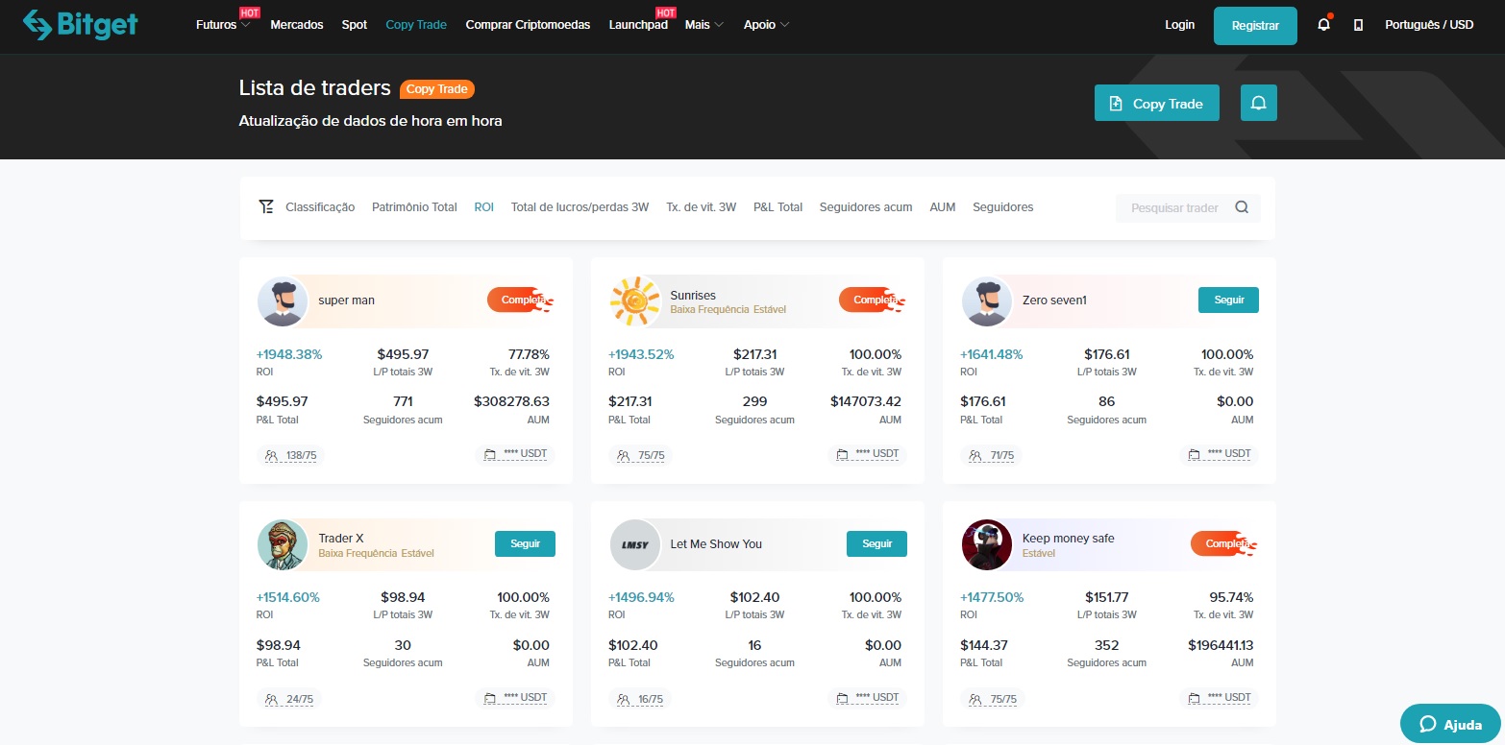Click the Registrar button
This screenshot has height=745, width=1505.
(1255, 26)
